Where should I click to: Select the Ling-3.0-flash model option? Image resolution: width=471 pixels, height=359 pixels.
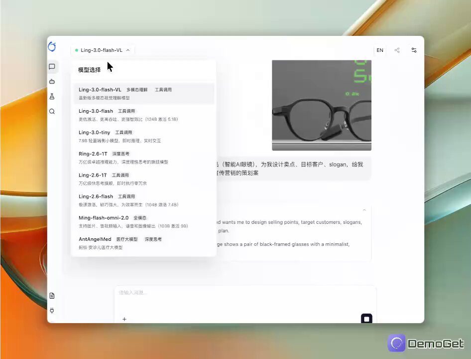pos(143,115)
